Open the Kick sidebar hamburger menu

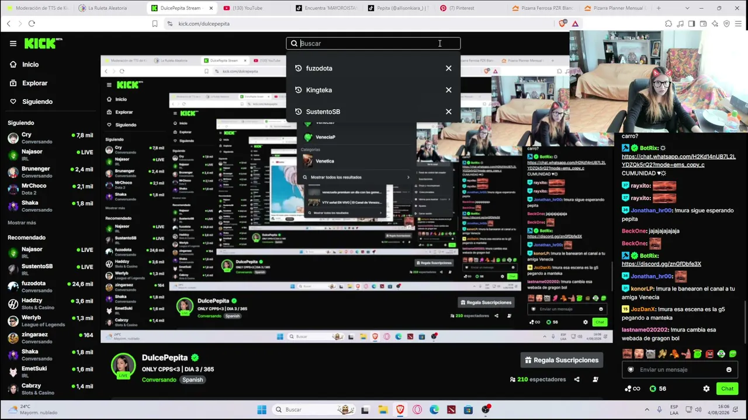tap(13, 43)
